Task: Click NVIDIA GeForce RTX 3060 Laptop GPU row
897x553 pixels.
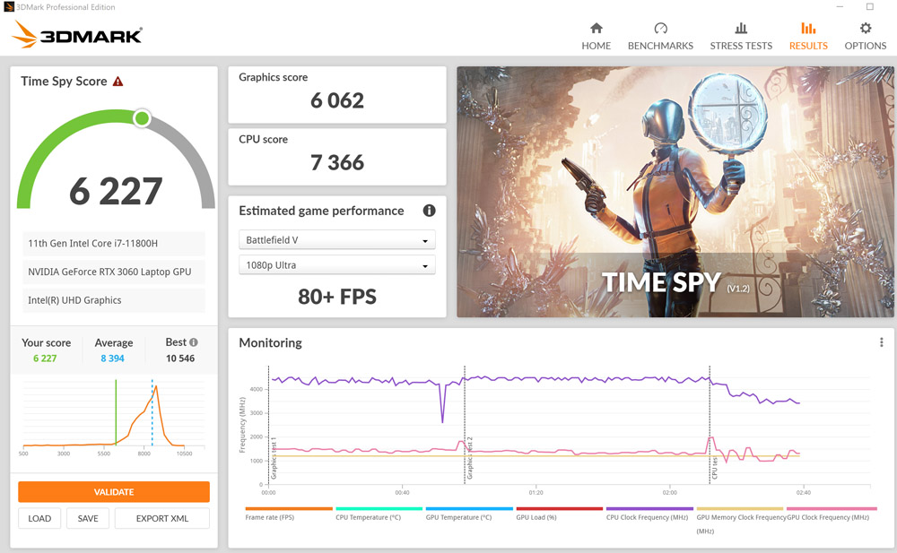Action: click(114, 272)
